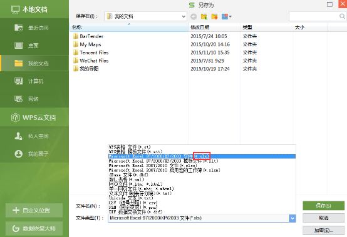This screenshot has height=237, width=347.
Task: Click the 自定义位置 add-location button
Action: click(34, 210)
